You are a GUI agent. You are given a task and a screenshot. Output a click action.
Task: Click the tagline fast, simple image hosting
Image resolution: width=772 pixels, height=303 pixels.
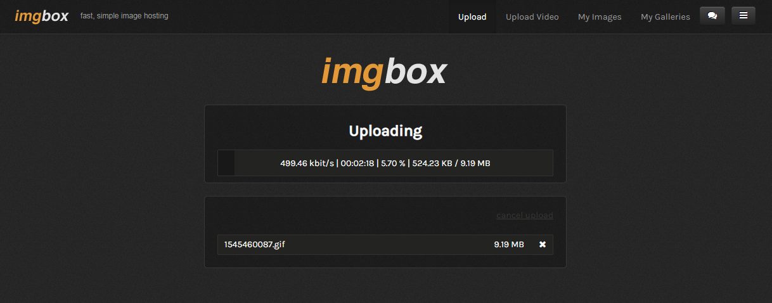pyautogui.click(x=124, y=16)
